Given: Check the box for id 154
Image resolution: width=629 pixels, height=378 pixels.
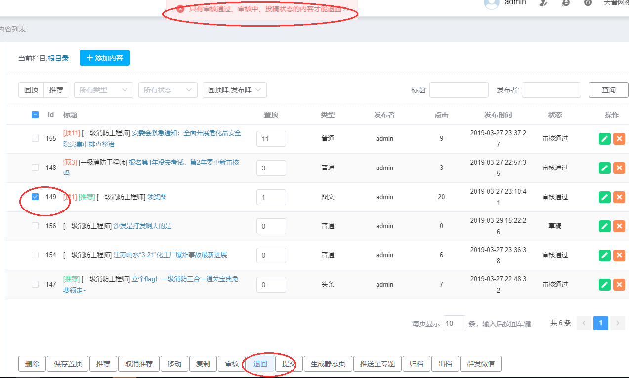Looking at the screenshot, I should [35, 255].
